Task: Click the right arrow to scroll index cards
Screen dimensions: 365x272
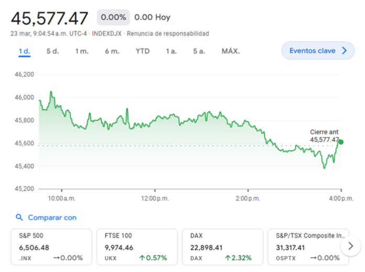Action: pyautogui.click(x=350, y=246)
